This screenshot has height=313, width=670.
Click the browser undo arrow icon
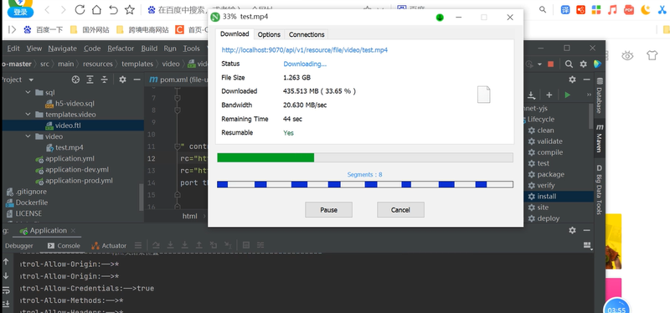(113, 9)
